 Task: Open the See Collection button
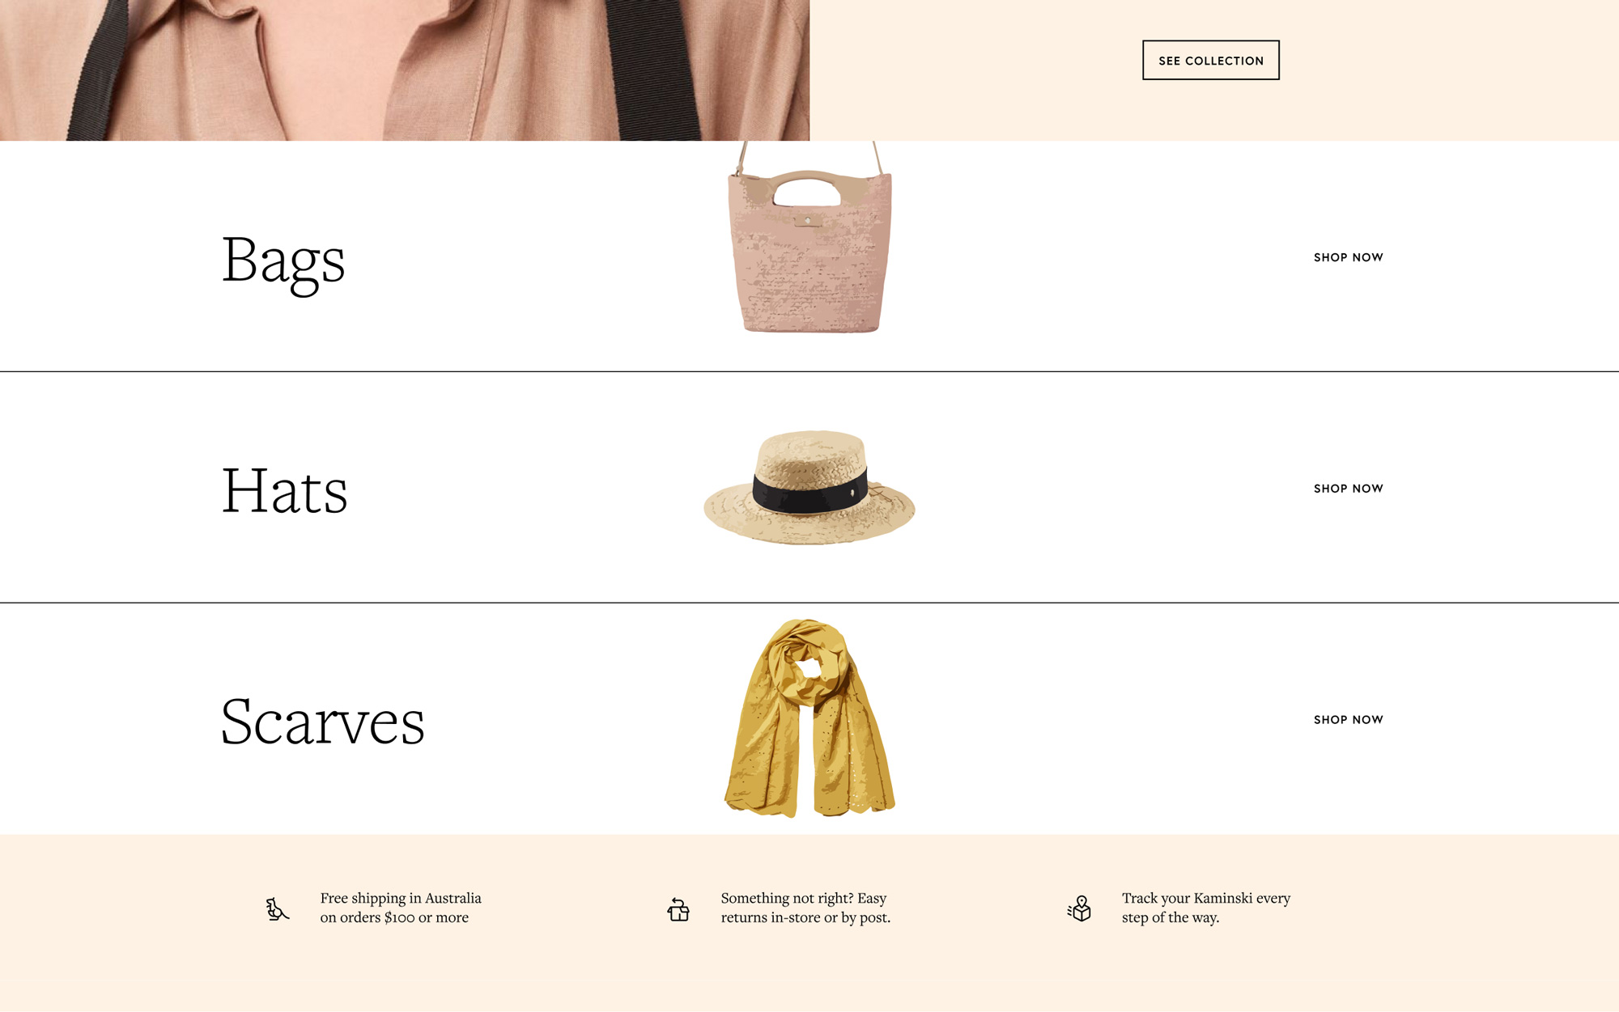[x=1211, y=60]
